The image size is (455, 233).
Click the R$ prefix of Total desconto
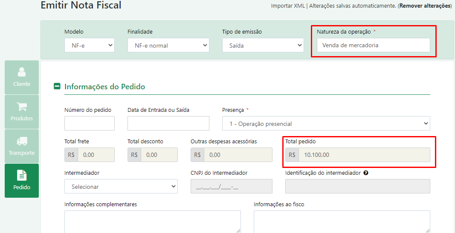134,155
